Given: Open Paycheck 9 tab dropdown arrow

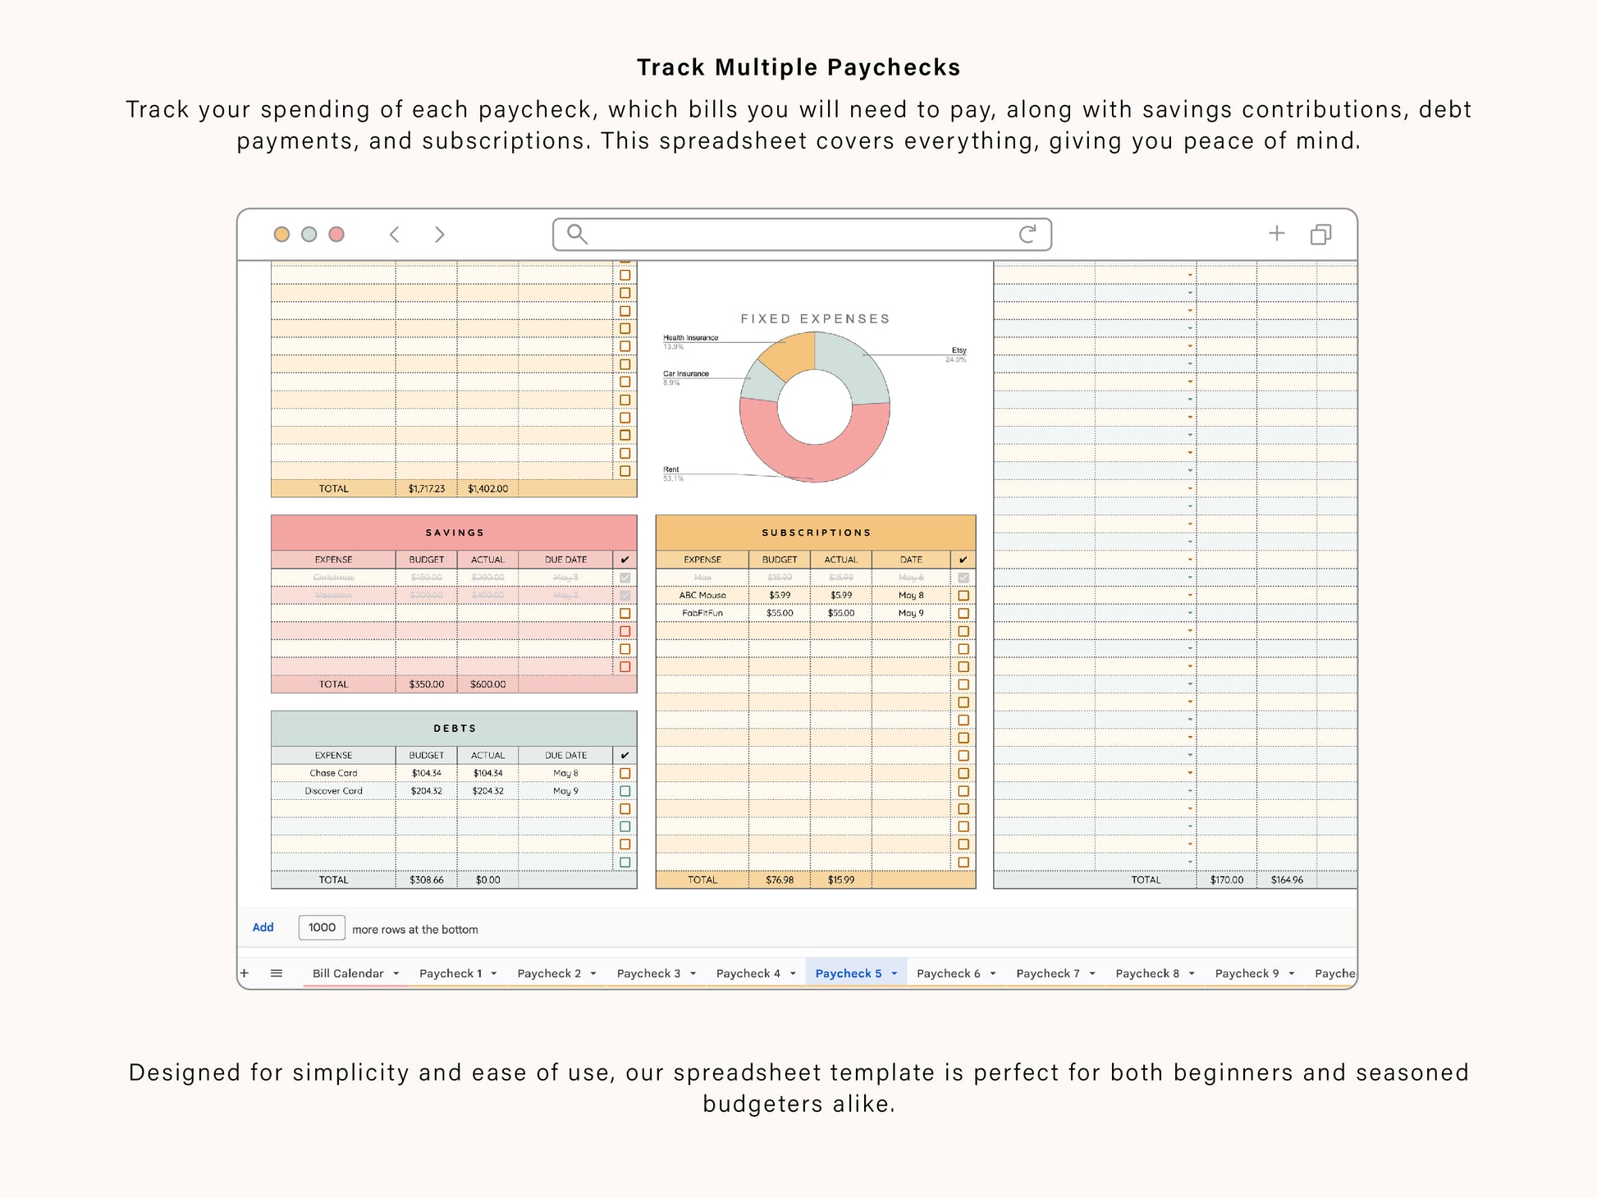Looking at the screenshot, I should [1292, 973].
